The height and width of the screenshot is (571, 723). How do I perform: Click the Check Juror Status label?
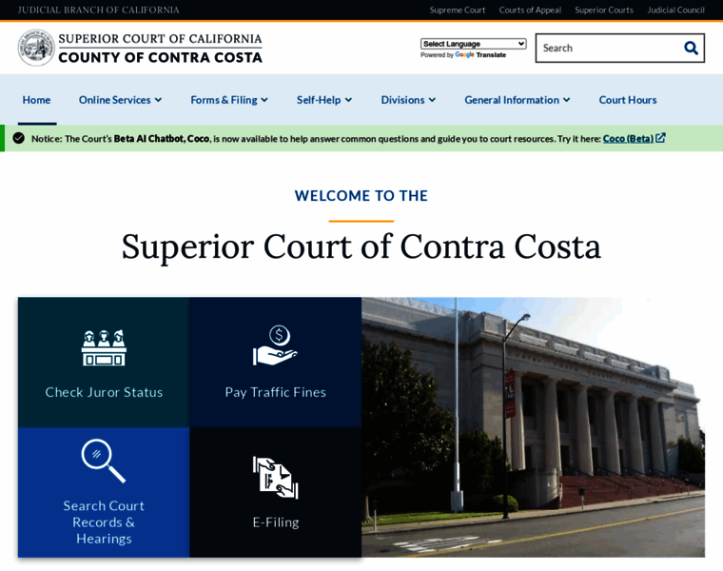[104, 392]
